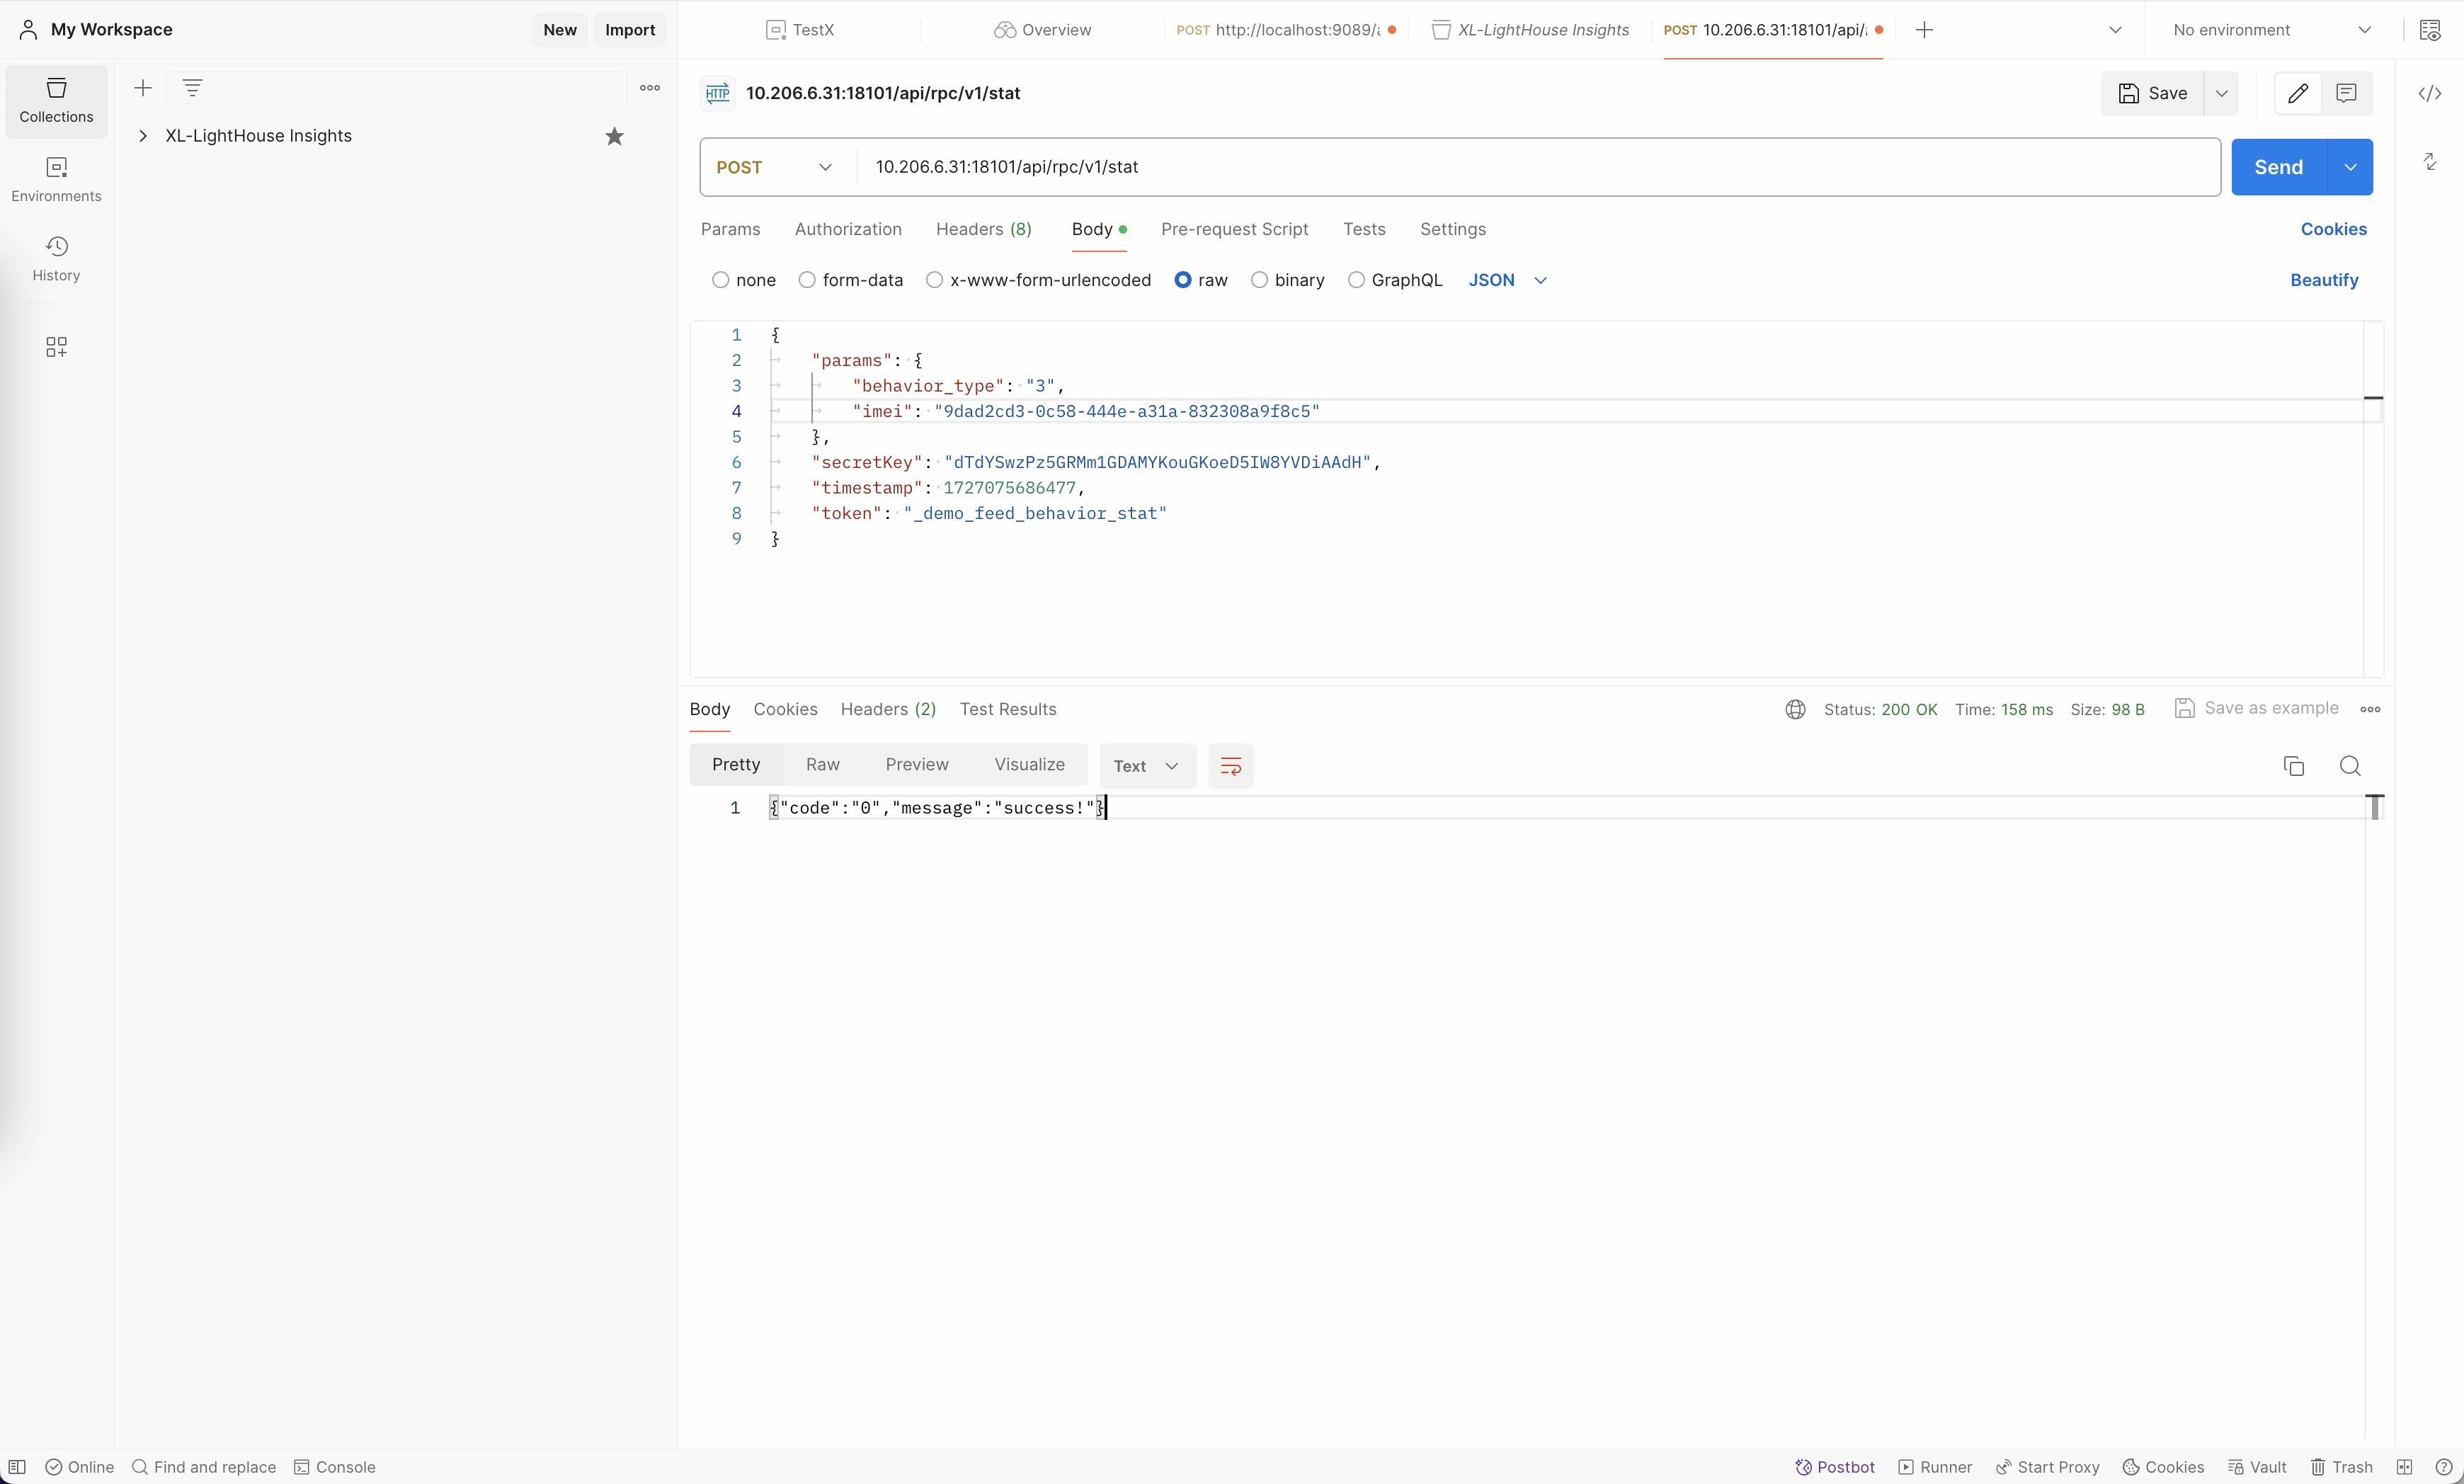Click the Import button
This screenshot has width=2464, height=1484.
tap(630, 30)
